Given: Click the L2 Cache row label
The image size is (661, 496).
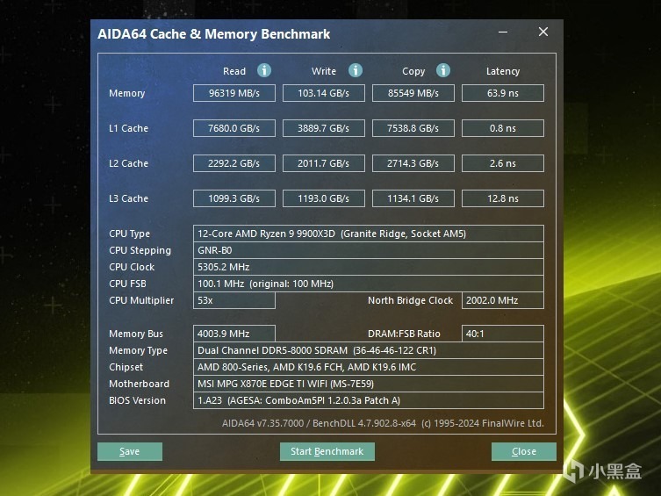Looking at the screenshot, I should pyautogui.click(x=128, y=163).
